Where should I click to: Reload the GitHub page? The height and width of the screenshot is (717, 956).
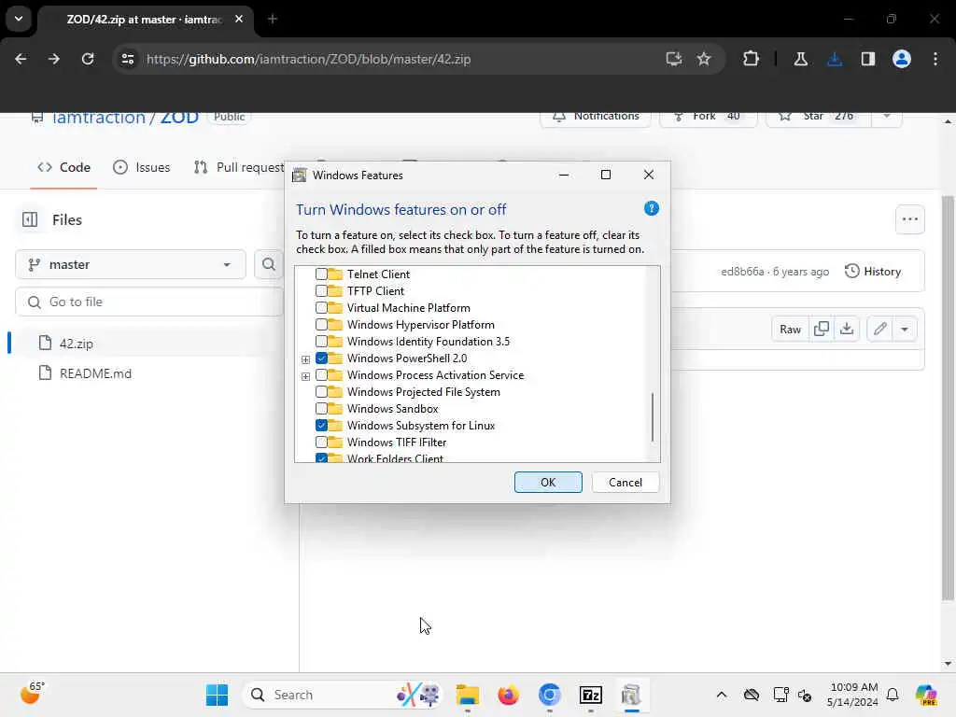88,59
